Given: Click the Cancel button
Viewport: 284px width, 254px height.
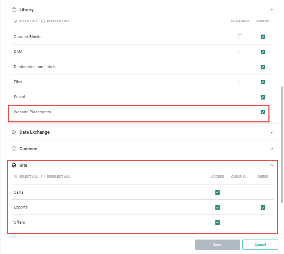Looking at the screenshot, I should pyautogui.click(x=260, y=245).
